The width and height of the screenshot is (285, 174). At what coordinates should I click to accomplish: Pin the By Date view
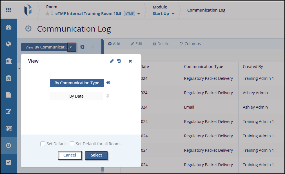[x=108, y=96]
